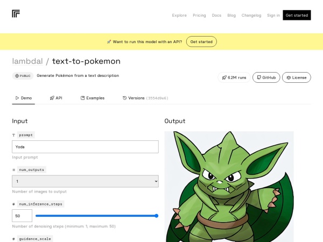Open the Examples tab
Screen dimensions: 323x242
(x=93, y=98)
